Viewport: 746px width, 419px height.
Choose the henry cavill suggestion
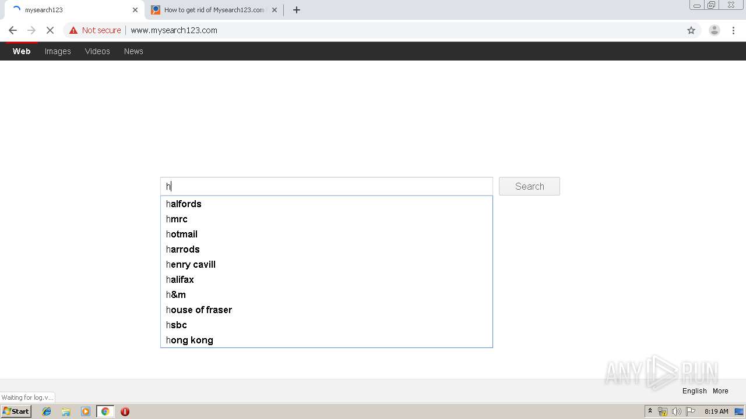[x=326, y=264]
